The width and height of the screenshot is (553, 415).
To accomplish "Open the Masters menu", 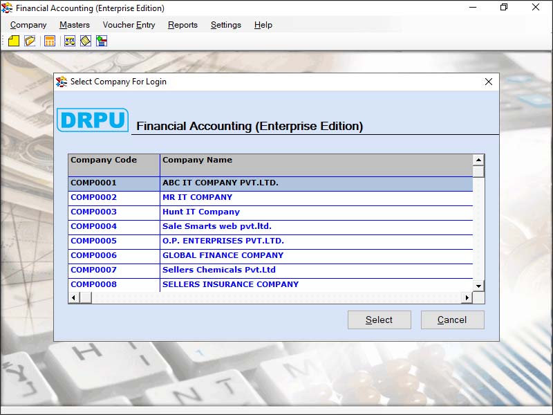I will (74, 25).
